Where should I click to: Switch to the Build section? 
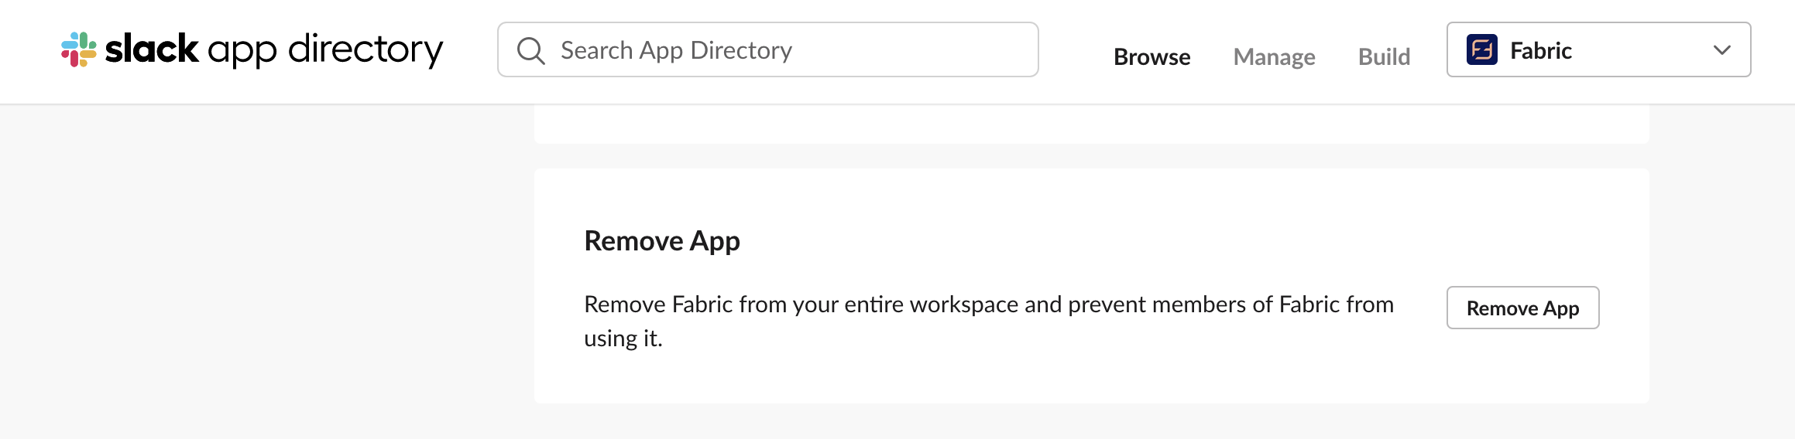point(1385,56)
